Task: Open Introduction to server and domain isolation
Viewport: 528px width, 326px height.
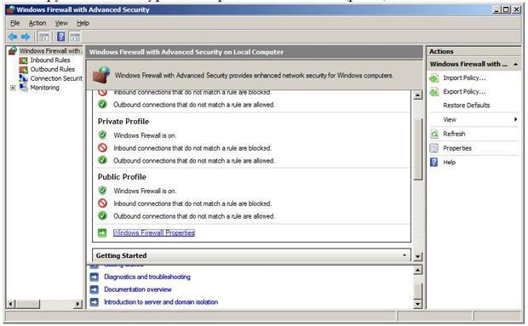Action: point(161,302)
